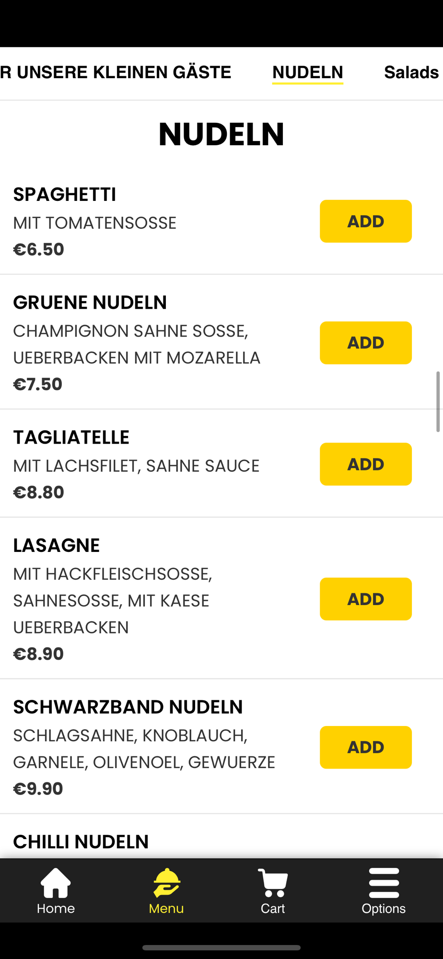The image size is (443, 959).
Task: Open the Unsere Kleinen Gäste category tab
Action: click(x=116, y=72)
